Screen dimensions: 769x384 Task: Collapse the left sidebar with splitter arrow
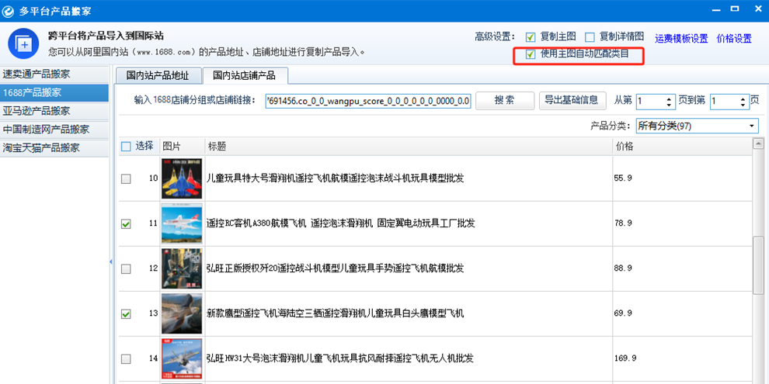(x=111, y=261)
